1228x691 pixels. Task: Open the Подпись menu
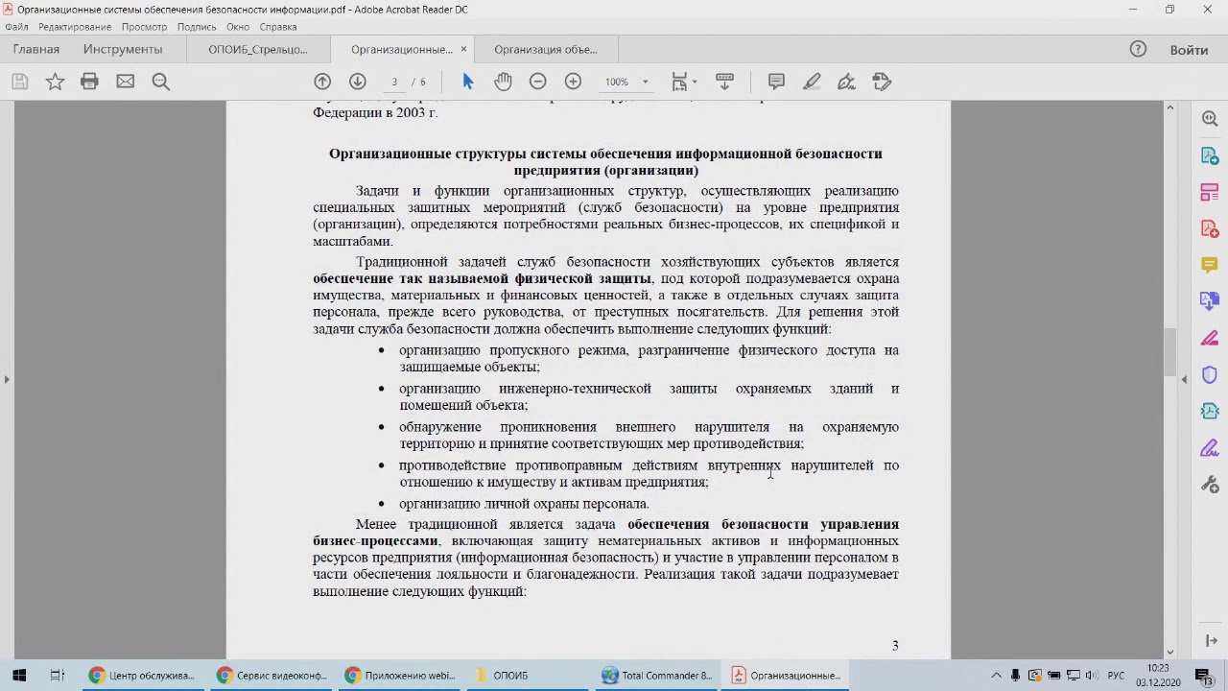pyautogui.click(x=197, y=27)
